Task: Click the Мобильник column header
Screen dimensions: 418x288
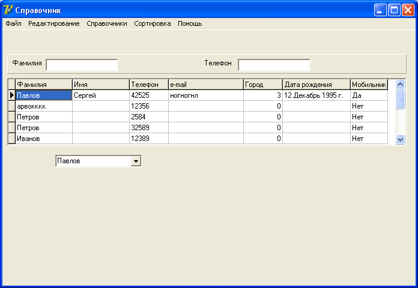Action: (x=369, y=85)
